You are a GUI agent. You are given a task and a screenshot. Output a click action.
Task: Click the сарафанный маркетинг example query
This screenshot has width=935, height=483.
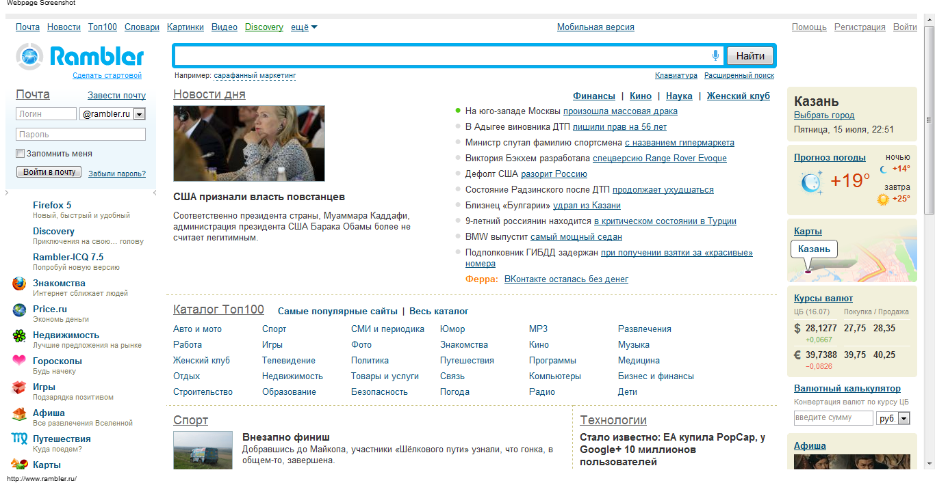(x=255, y=76)
